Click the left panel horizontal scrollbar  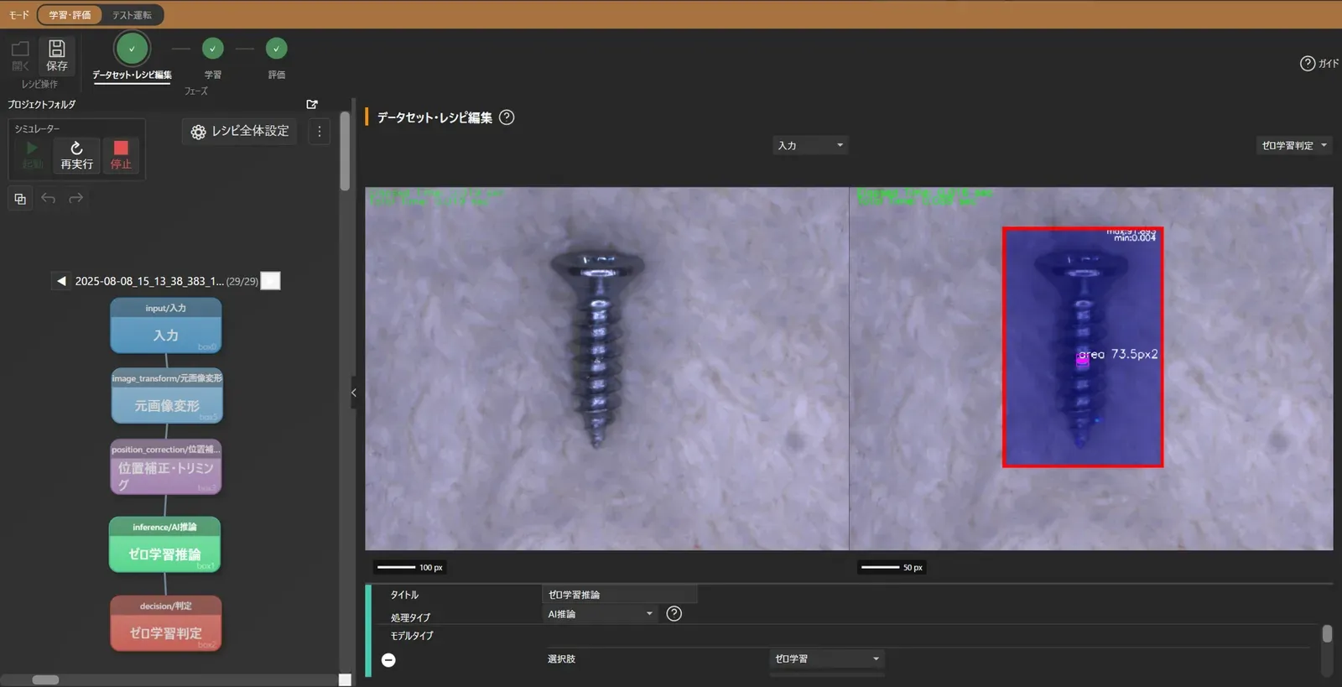(x=45, y=680)
